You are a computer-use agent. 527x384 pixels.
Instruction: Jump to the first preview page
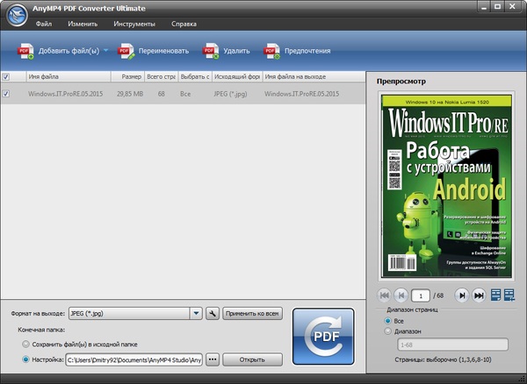385,295
